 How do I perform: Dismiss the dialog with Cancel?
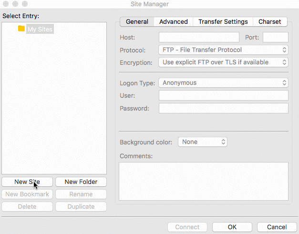coord(277,227)
